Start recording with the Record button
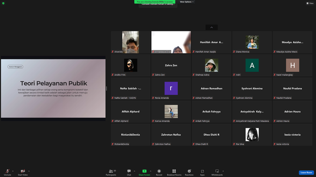This screenshot has width=316, height=177. pos(159,172)
